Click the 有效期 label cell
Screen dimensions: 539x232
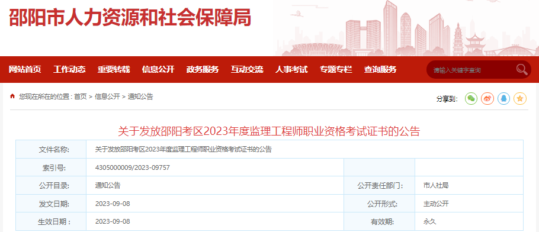pos(380,222)
